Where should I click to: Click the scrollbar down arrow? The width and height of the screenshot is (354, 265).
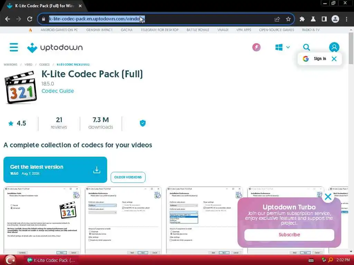click(x=351, y=252)
